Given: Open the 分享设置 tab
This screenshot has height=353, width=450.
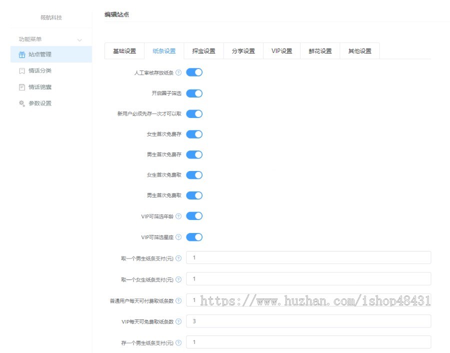Looking at the screenshot, I should pos(243,51).
